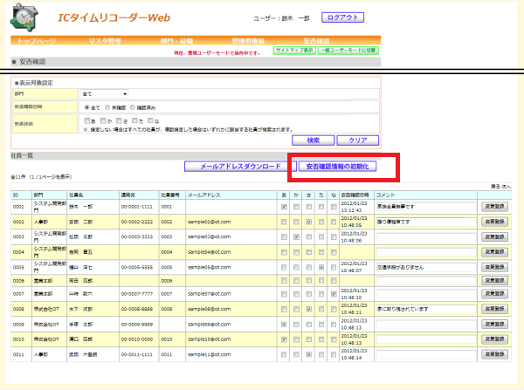The width and height of the screenshot is (524, 390).
Task: Select the 未確認 radio button
Action: click(x=107, y=107)
